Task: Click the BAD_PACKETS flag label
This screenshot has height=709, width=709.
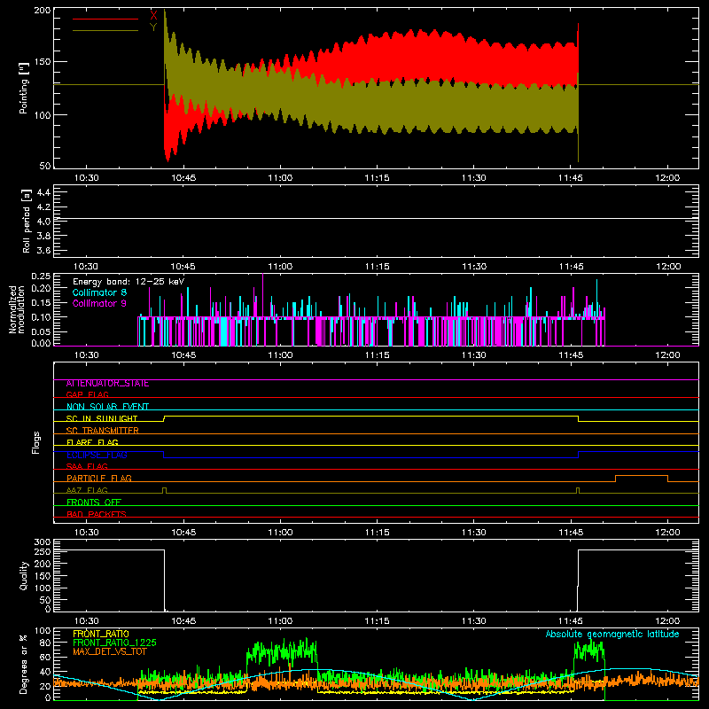Action: (97, 514)
